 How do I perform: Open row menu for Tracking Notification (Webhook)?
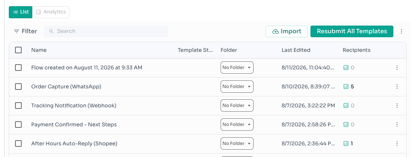click(x=397, y=106)
